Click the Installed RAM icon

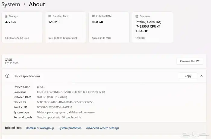(93, 16)
